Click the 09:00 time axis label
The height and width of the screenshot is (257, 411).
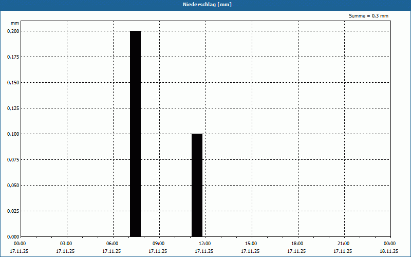(158, 244)
